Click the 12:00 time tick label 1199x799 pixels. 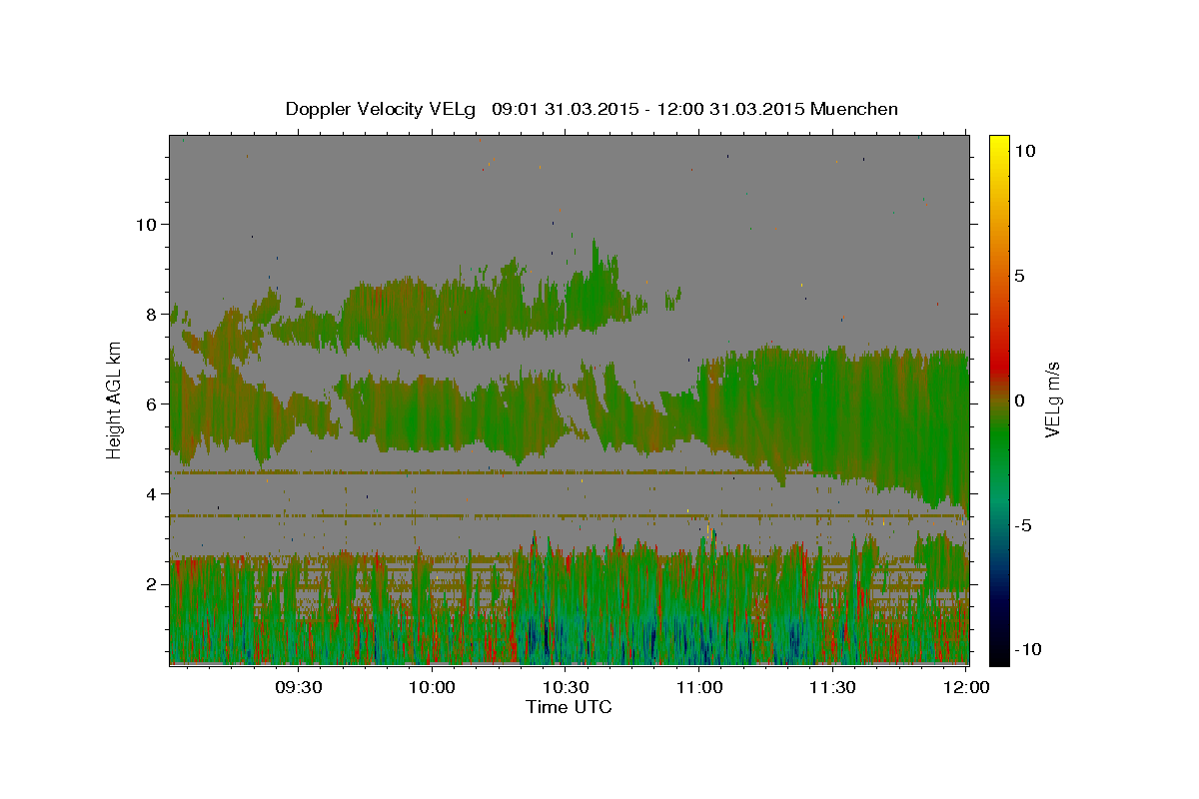966,687
